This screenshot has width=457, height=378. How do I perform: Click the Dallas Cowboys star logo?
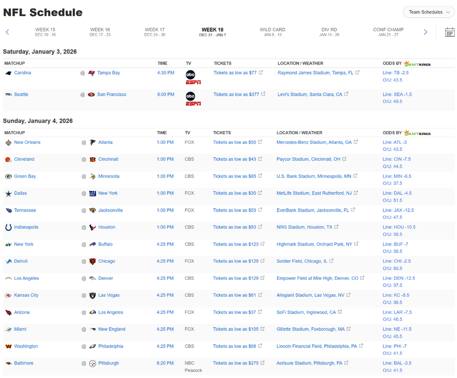(x=9, y=194)
